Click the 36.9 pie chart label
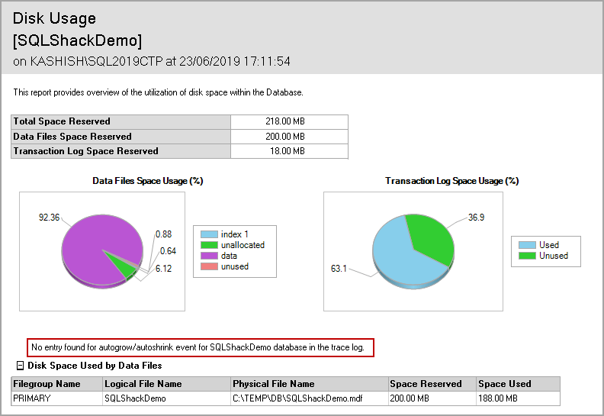Screen dimensions: 604x416 [x=476, y=218]
